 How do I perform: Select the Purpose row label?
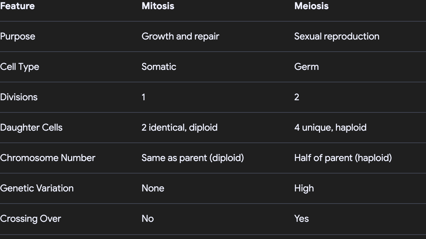(18, 36)
